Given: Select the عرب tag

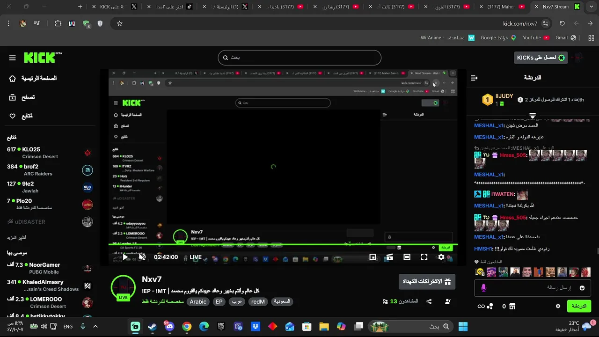Looking at the screenshot, I should click(237, 302).
